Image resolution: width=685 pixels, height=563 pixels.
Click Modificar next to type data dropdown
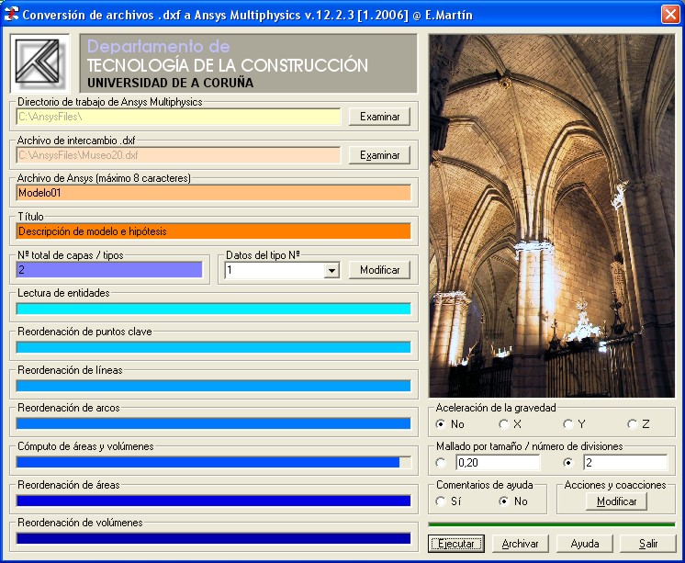pyautogui.click(x=379, y=270)
